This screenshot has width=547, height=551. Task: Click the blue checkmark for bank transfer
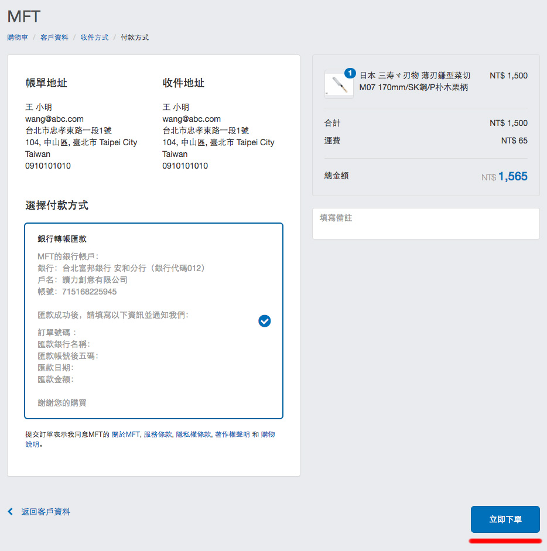[x=265, y=321]
